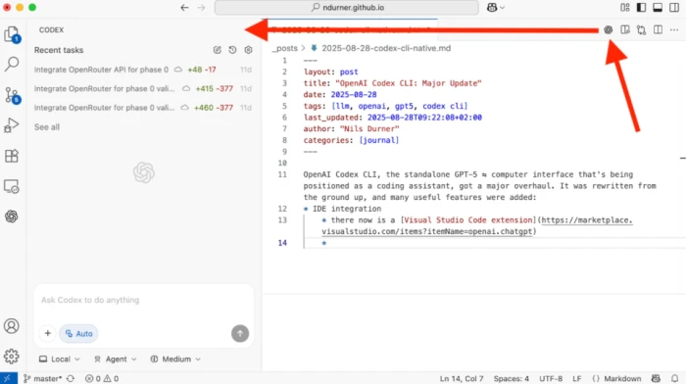Viewport: 686px width, 384px height.
Task: Open the Run and Debug view
Action: pos(12,125)
